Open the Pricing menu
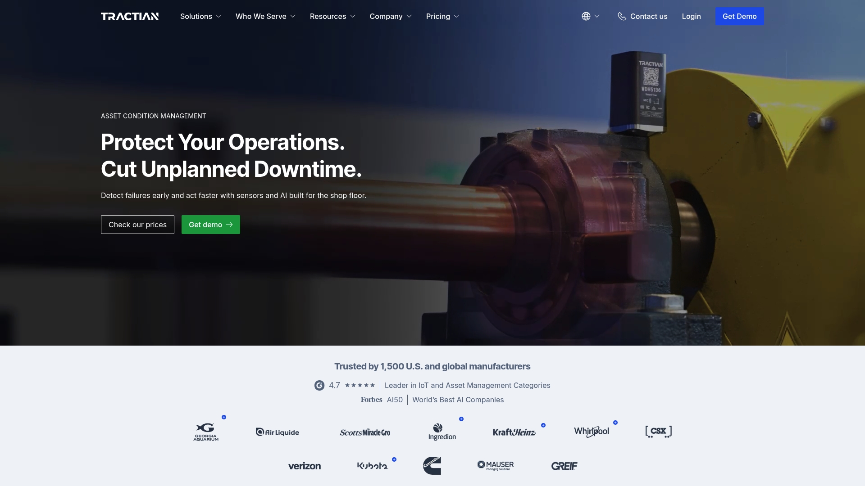Image resolution: width=865 pixels, height=486 pixels. 442,16
